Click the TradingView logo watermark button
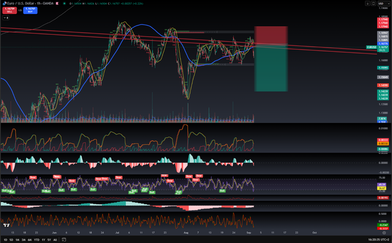Image resolution: width=392 pixels, height=243 pixels. click(x=6, y=225)
